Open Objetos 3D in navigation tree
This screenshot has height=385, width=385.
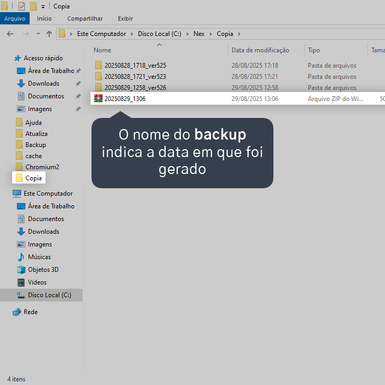click(x=43, y=270)
